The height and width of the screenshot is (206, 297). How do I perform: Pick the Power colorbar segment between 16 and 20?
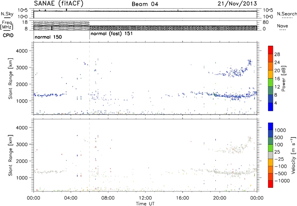click(x=271, y=74)
